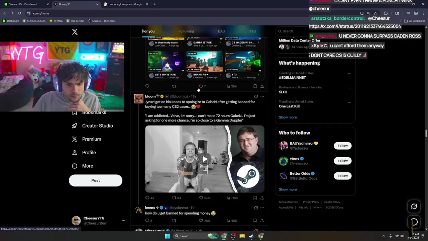View analytics for the post with 299 views
This screenshot has height=241, width=428.
231,86
